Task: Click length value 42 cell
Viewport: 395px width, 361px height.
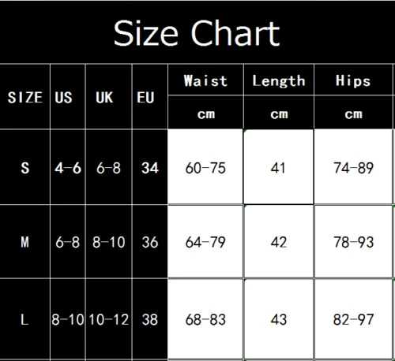Action: (x=279, y=241)
